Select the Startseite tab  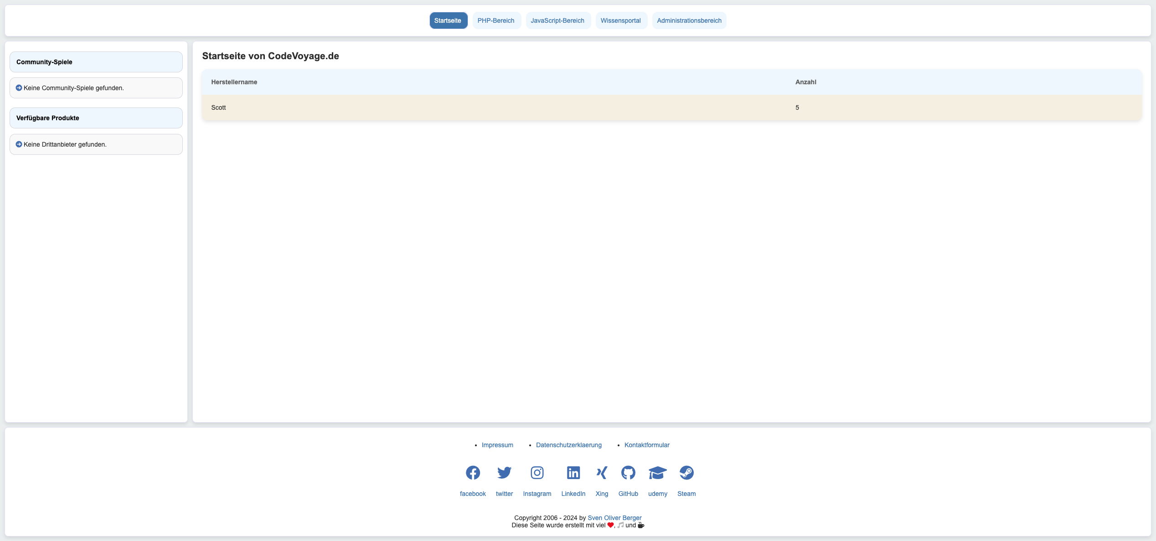tap(448, 20)
